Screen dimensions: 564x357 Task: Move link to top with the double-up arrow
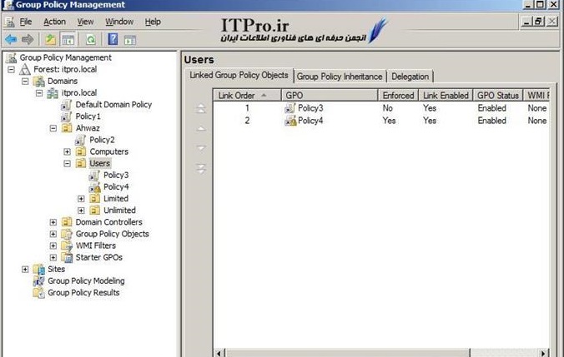click(199, 109)
